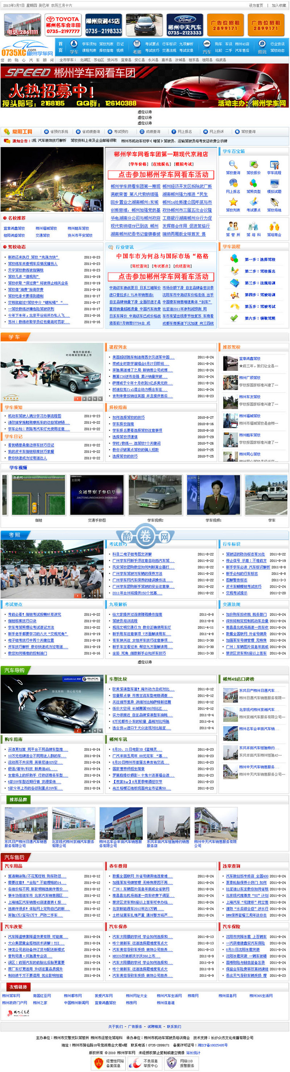Click step three 法规培训 icon
The height and width of the screenshot is (1072, 290).
(x=234, y=283)
